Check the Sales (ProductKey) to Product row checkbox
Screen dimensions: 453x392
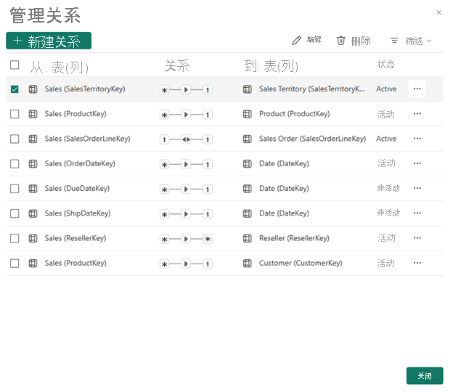(15, 114)
